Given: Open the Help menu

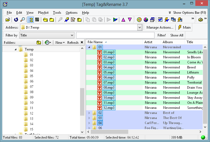Looking at the screenshot, I should point(85,13).
